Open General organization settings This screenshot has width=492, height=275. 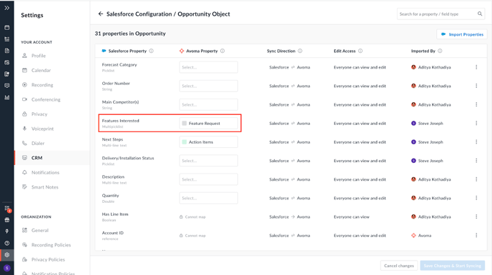[x=40, y=230]
